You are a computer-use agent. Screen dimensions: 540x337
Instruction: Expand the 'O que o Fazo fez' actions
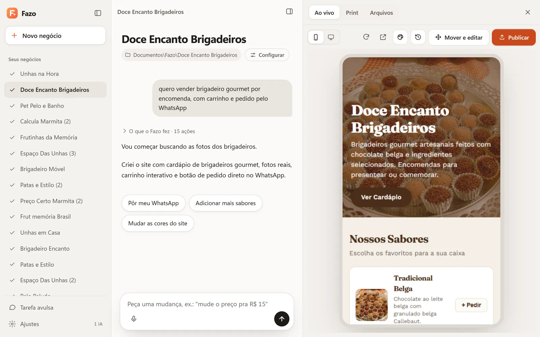pos(159,131)
